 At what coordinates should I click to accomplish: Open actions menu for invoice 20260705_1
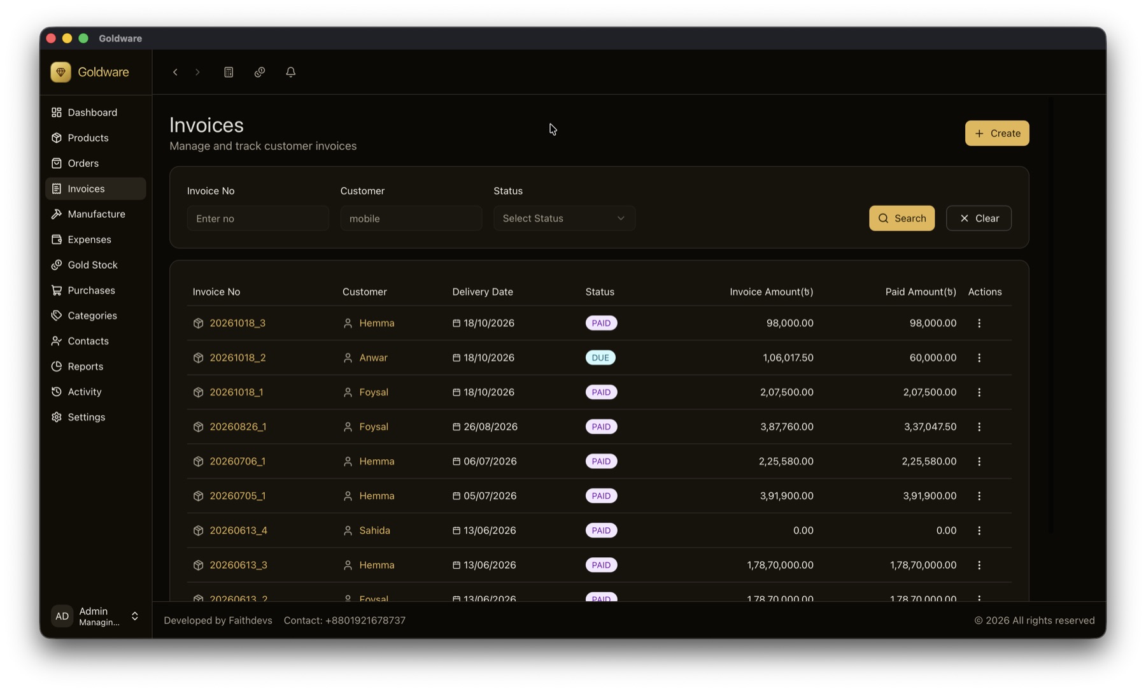pos(979,495)
